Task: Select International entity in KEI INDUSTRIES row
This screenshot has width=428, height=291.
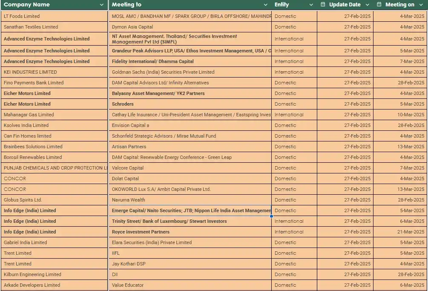Action: (x=294, y=72)
